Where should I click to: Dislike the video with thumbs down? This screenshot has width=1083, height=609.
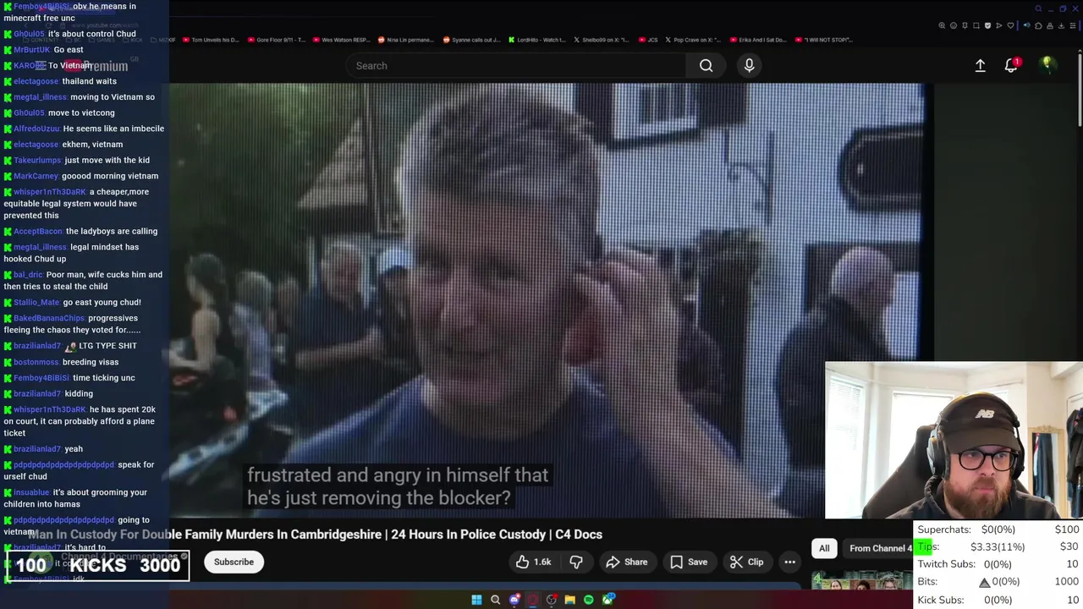point(576,562)
